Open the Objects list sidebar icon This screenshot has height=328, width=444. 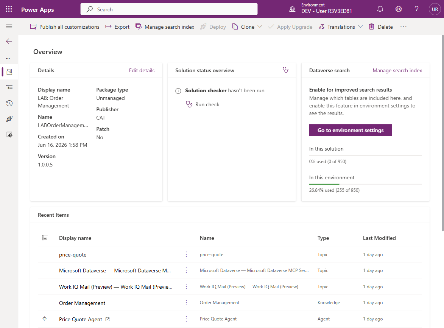[9, 87]
